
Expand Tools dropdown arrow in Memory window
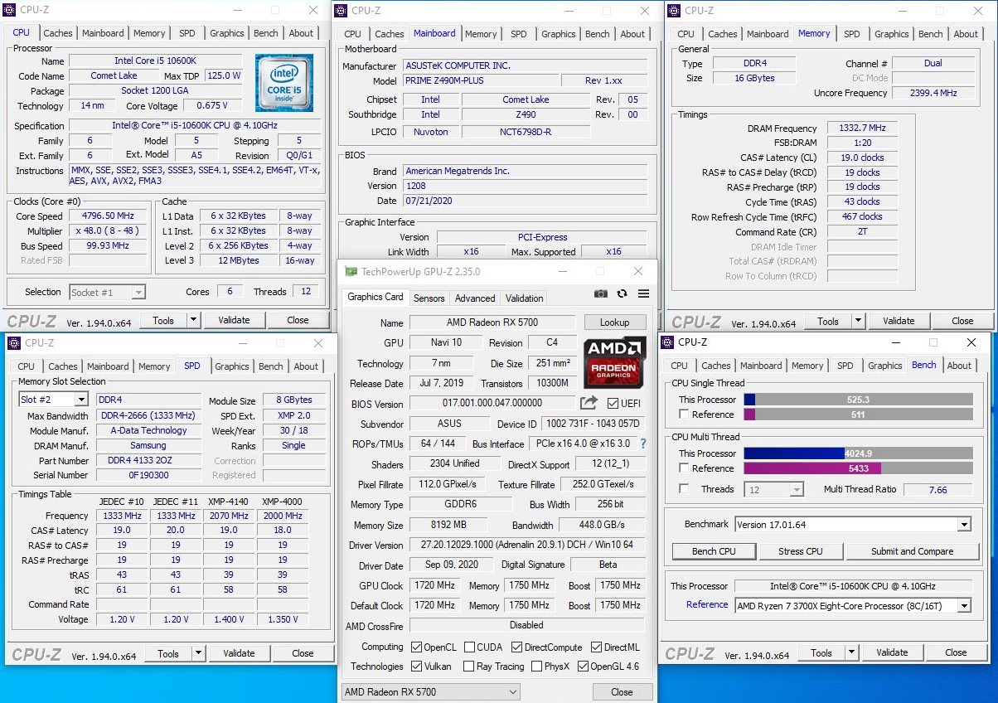[858, 321]
